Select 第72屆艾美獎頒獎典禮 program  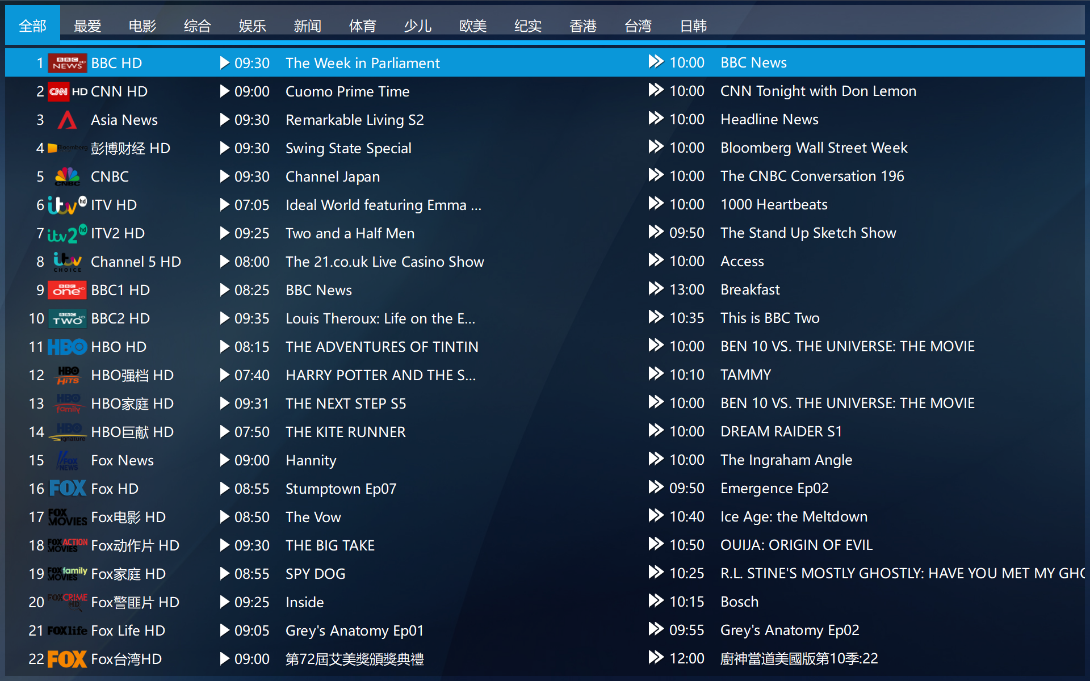pyautogui.click(x=355, y=659)
